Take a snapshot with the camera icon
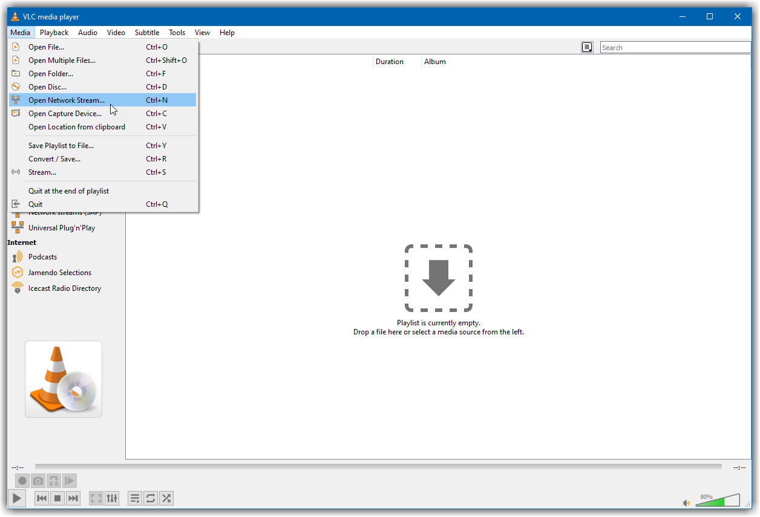This screenshot has width=760, height=517. [38, 481]
